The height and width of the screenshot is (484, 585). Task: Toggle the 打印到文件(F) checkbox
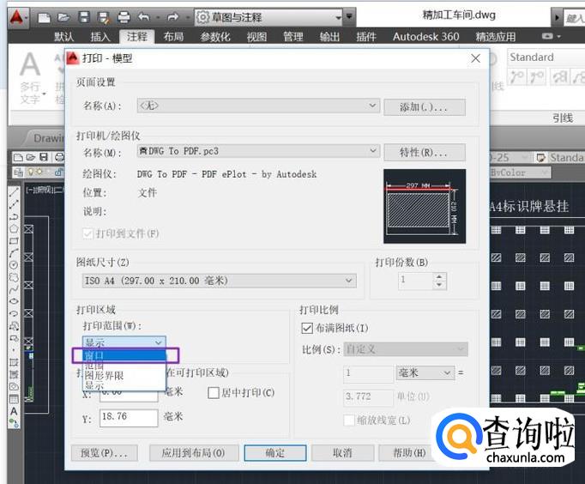[x=88, y=234]
